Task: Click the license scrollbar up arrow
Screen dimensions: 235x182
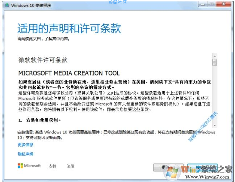Action: point(215,56)
